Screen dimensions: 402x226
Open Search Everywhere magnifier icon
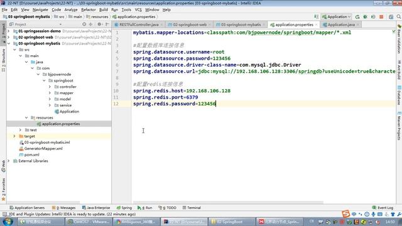pyautogui.click(x=399, y=17)
